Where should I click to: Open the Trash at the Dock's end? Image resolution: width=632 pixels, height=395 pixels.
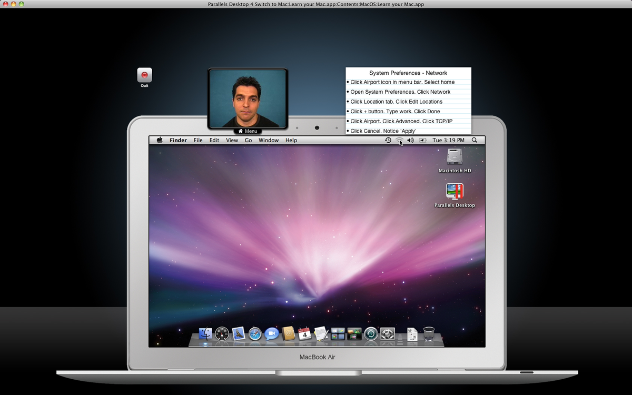click(x=429, y=334)
